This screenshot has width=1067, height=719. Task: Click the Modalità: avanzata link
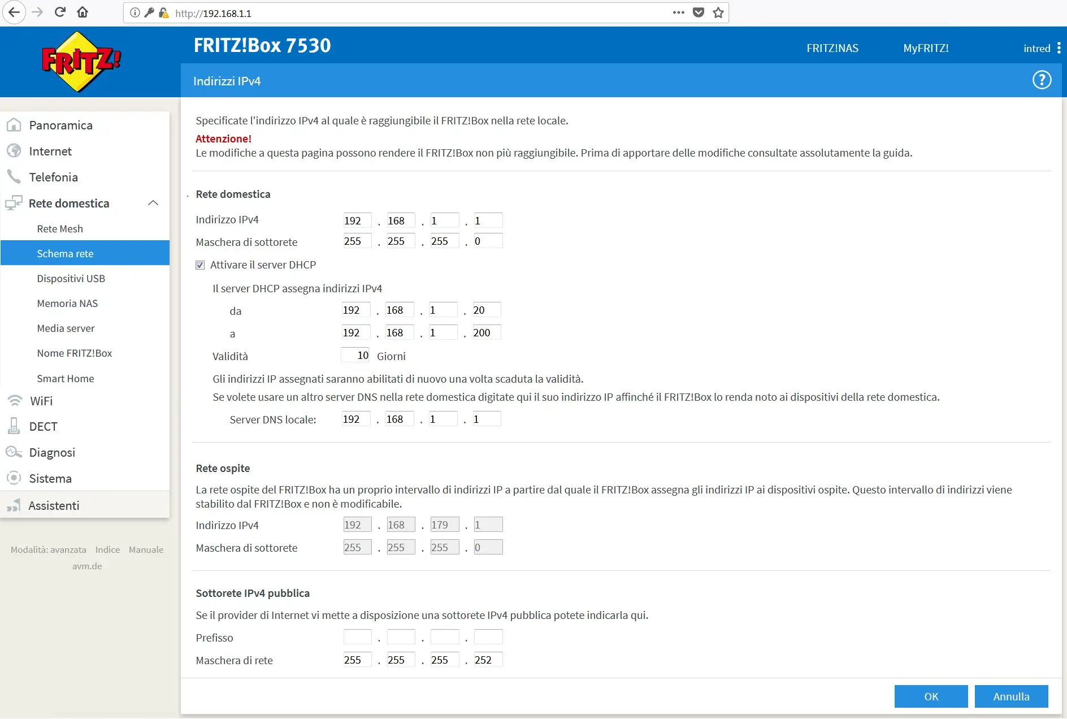[49, 549]
